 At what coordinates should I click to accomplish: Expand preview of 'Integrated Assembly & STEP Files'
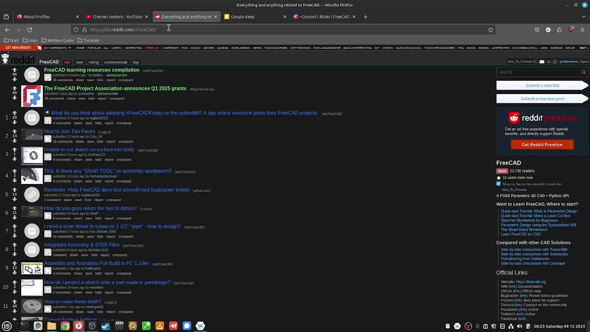click(x=47, y=252)
